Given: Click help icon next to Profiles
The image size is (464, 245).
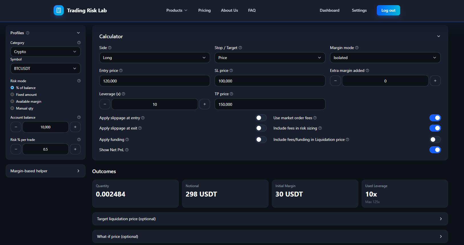Looking at the screenshot, I should click(x=28, y=33).
